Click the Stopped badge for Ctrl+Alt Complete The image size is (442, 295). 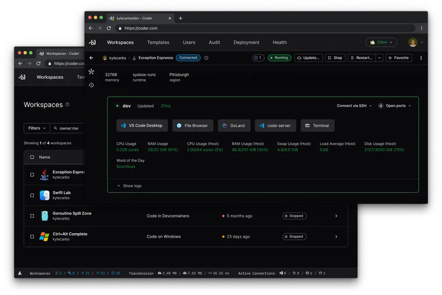click(x=294, y=237)
